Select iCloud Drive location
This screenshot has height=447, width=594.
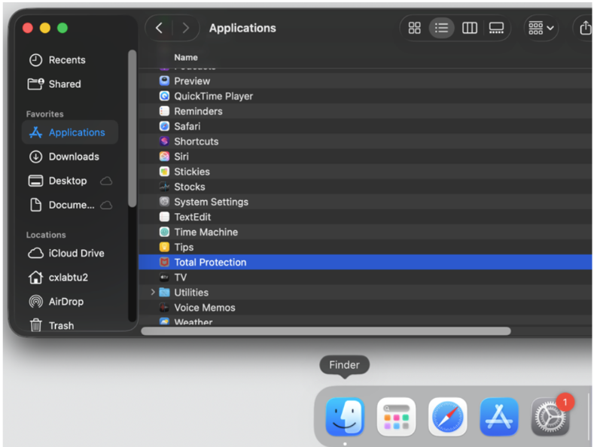(76, 253)
